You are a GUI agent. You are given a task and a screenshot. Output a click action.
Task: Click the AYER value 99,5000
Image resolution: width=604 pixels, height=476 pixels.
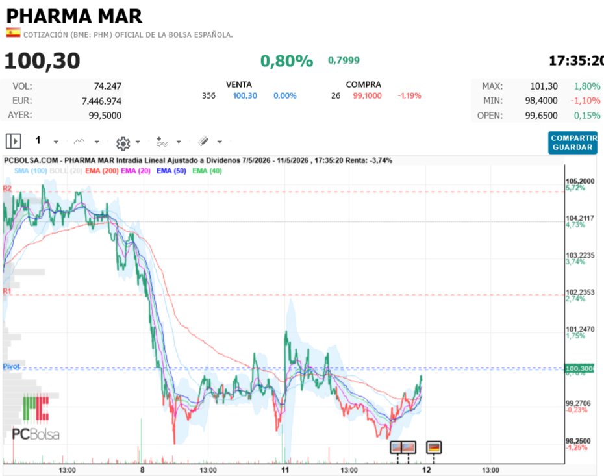pos(105,115)
